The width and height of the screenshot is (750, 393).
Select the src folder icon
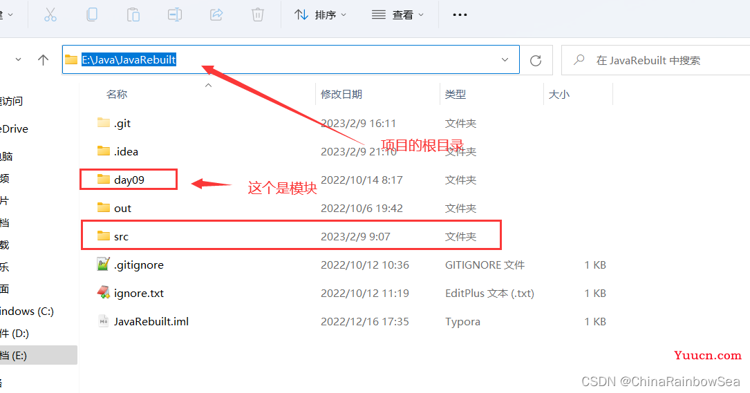pos(103,236)
